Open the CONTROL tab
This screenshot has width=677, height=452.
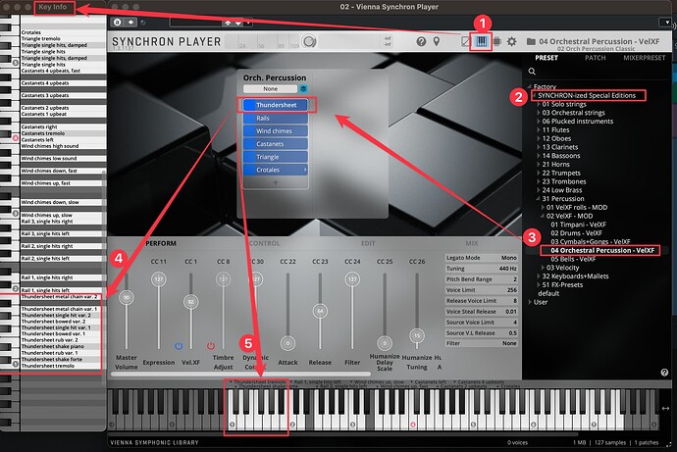tap(264, 243)
